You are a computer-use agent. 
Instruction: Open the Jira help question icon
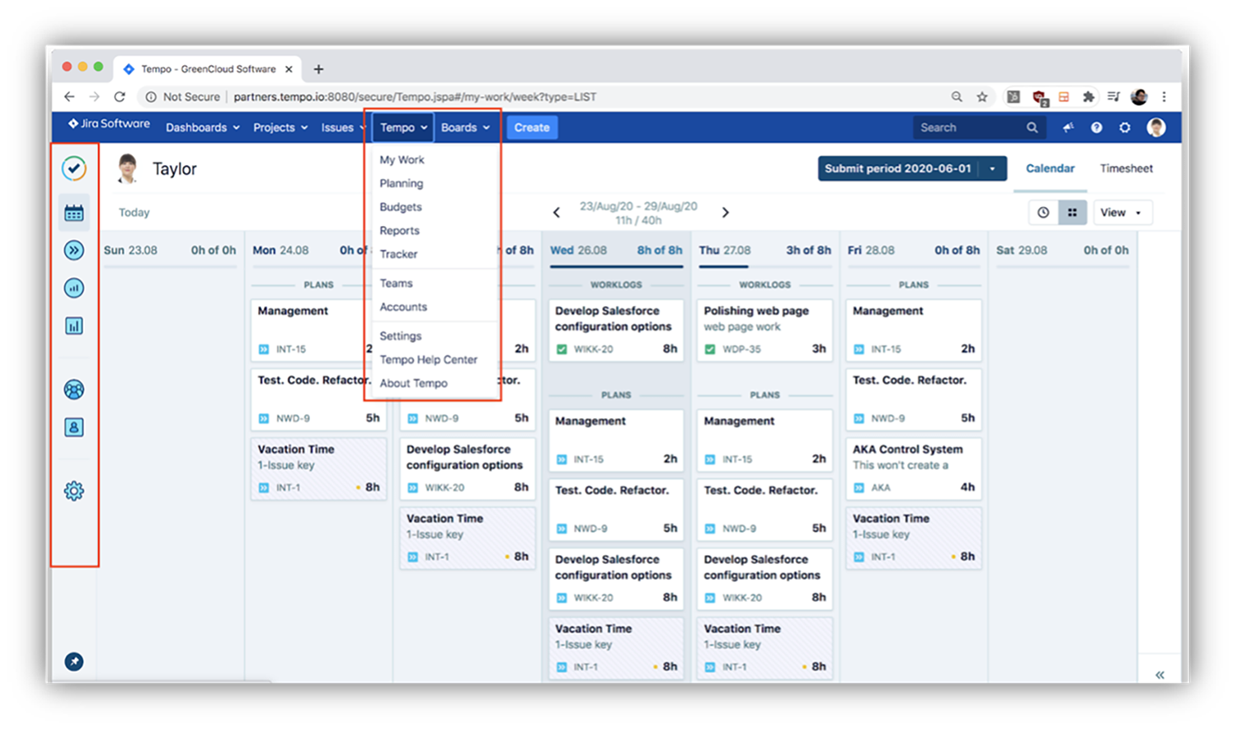pos(1097,128)
